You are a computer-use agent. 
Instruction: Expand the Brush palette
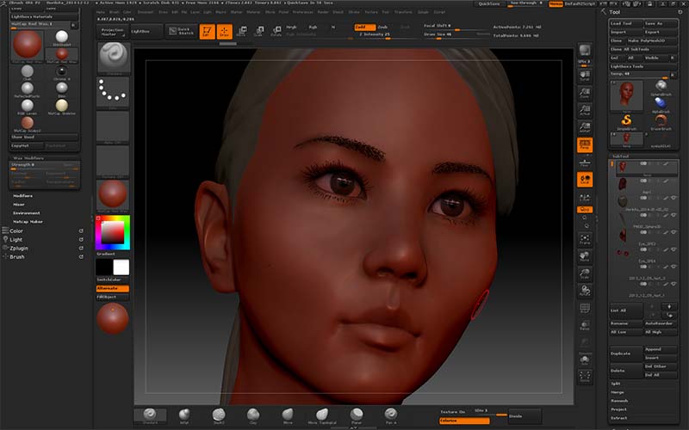click(x=17, y=256)
